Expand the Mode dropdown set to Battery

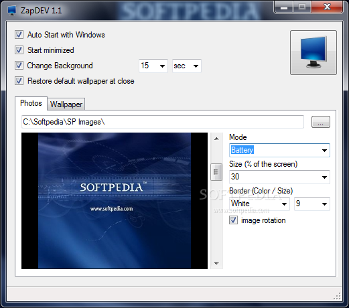coord(279,150)
